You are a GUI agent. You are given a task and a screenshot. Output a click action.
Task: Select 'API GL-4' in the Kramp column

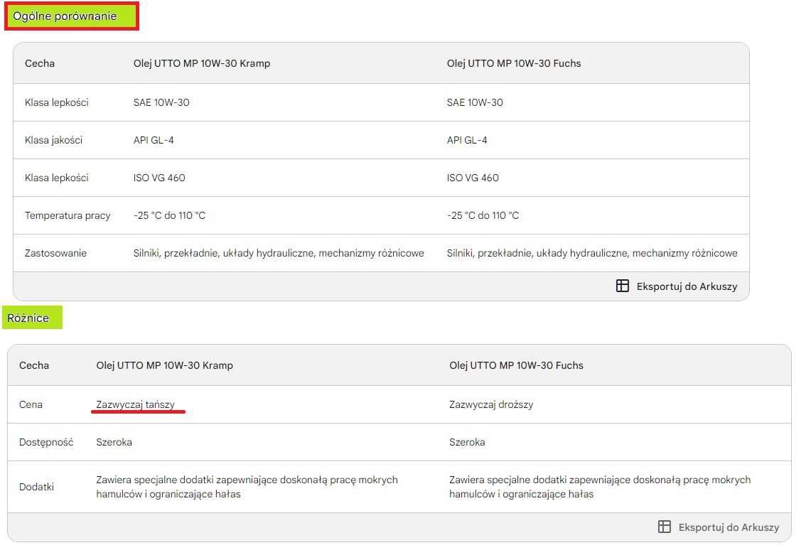tap(154, 140)
